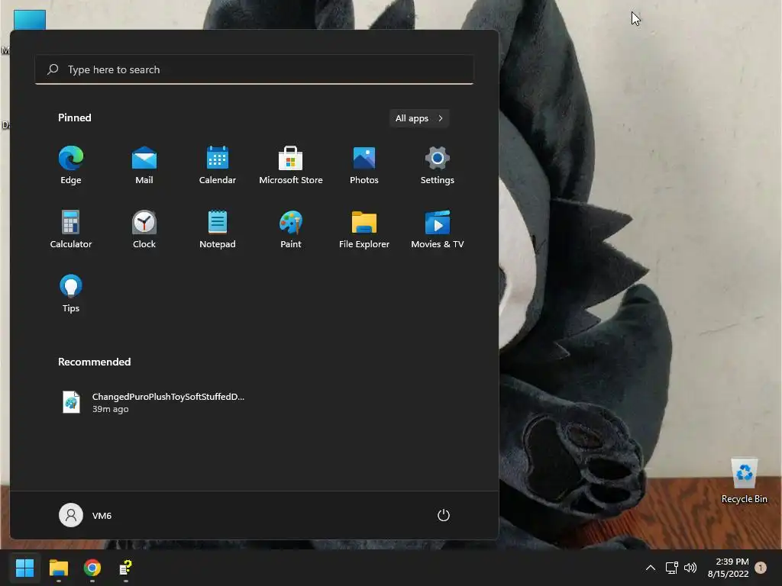Open recommended ChangedPuroPlushToy file
The width and height of the screenshot is (782, 586).
point(153,402)
